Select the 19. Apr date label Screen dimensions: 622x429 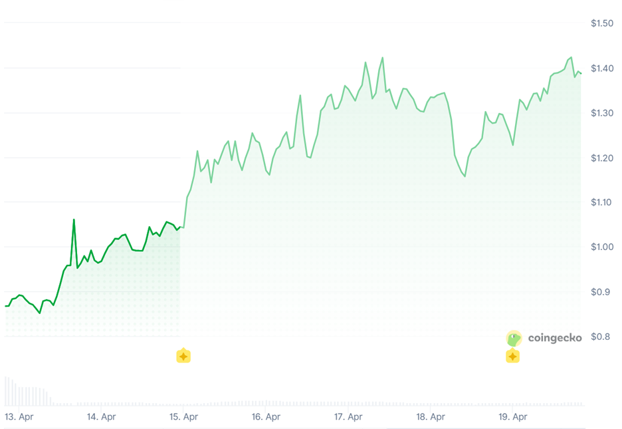(512, 417)
